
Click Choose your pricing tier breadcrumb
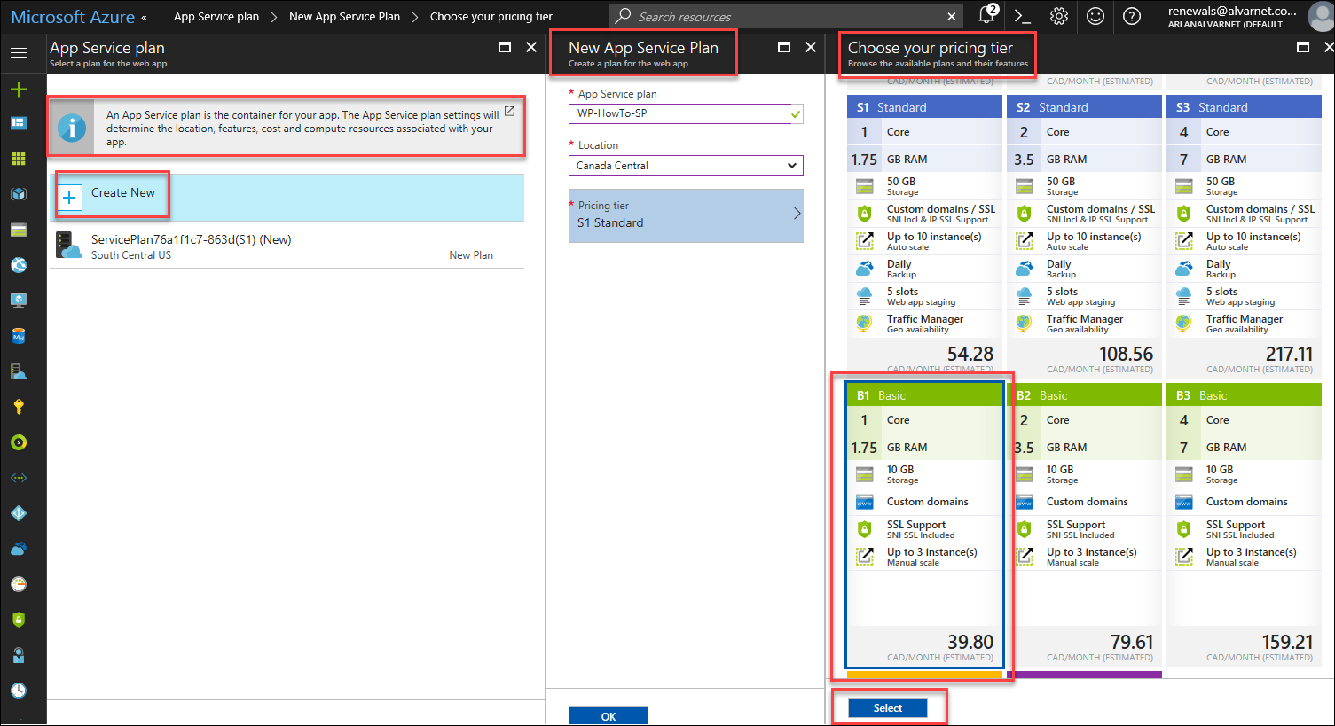[491, 16]
